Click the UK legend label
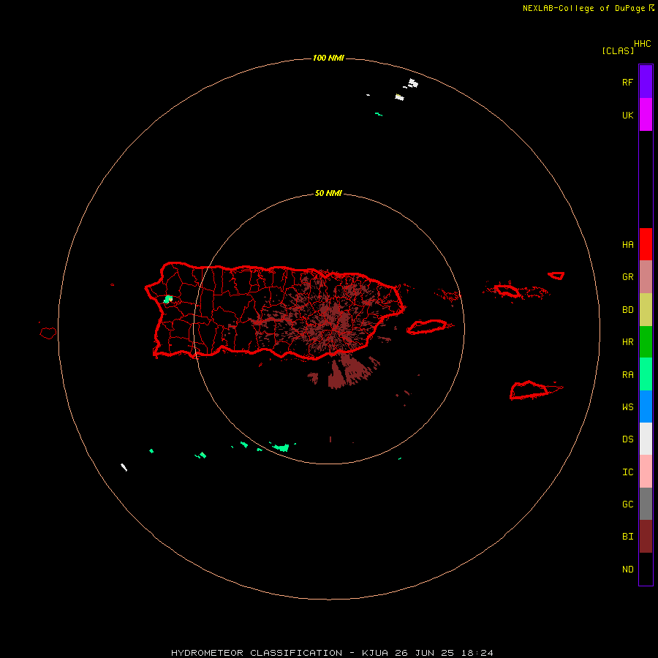 click(627, 115)
